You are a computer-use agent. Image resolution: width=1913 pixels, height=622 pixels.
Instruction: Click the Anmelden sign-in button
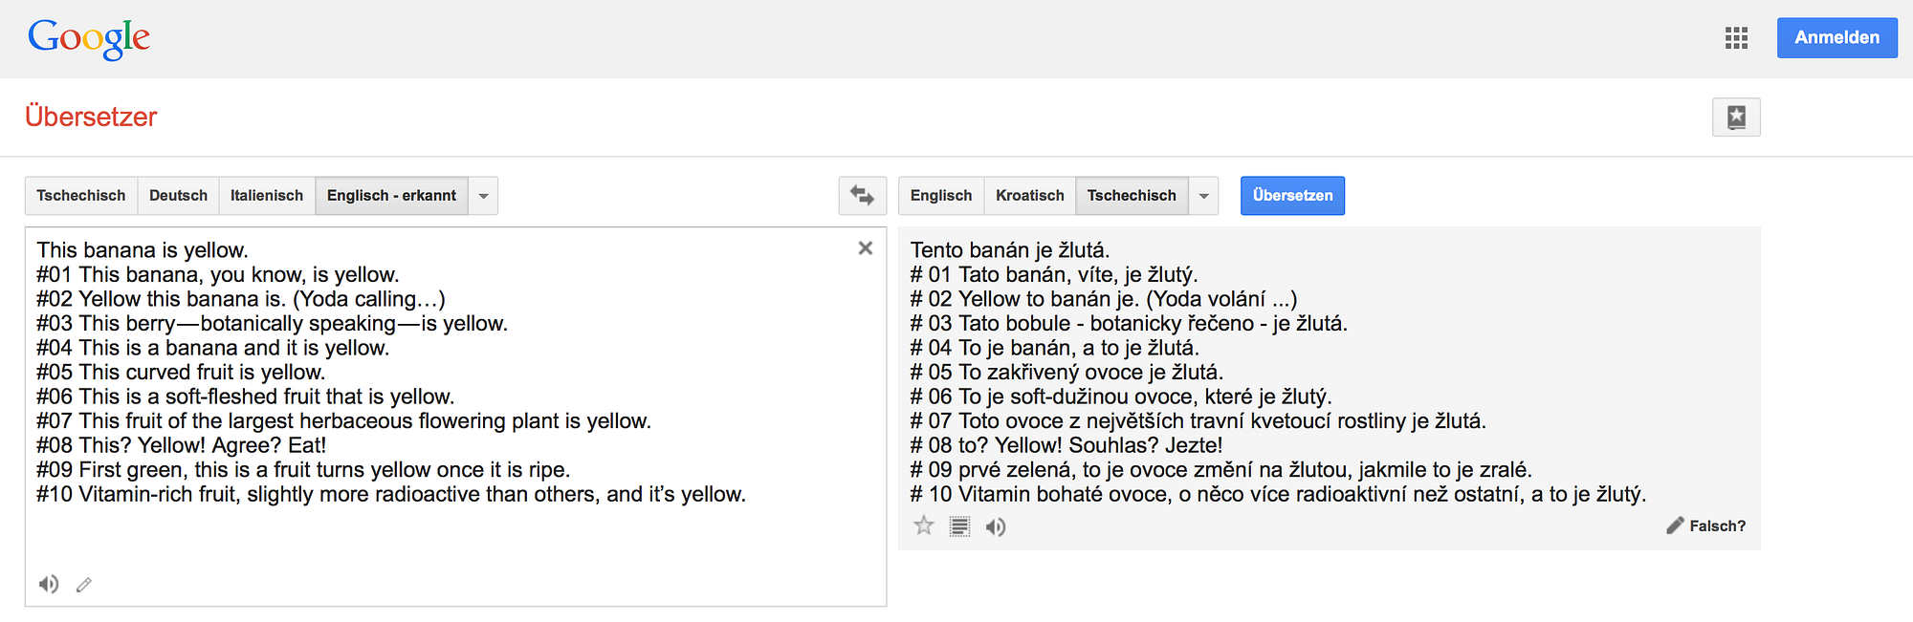[x=1836, y=38]
